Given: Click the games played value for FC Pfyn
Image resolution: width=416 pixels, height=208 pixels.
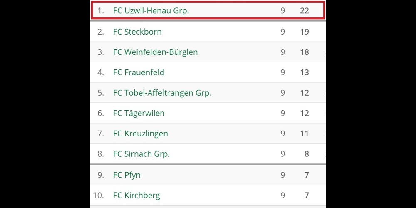Looking at the screenshot, I should [283, 175].
